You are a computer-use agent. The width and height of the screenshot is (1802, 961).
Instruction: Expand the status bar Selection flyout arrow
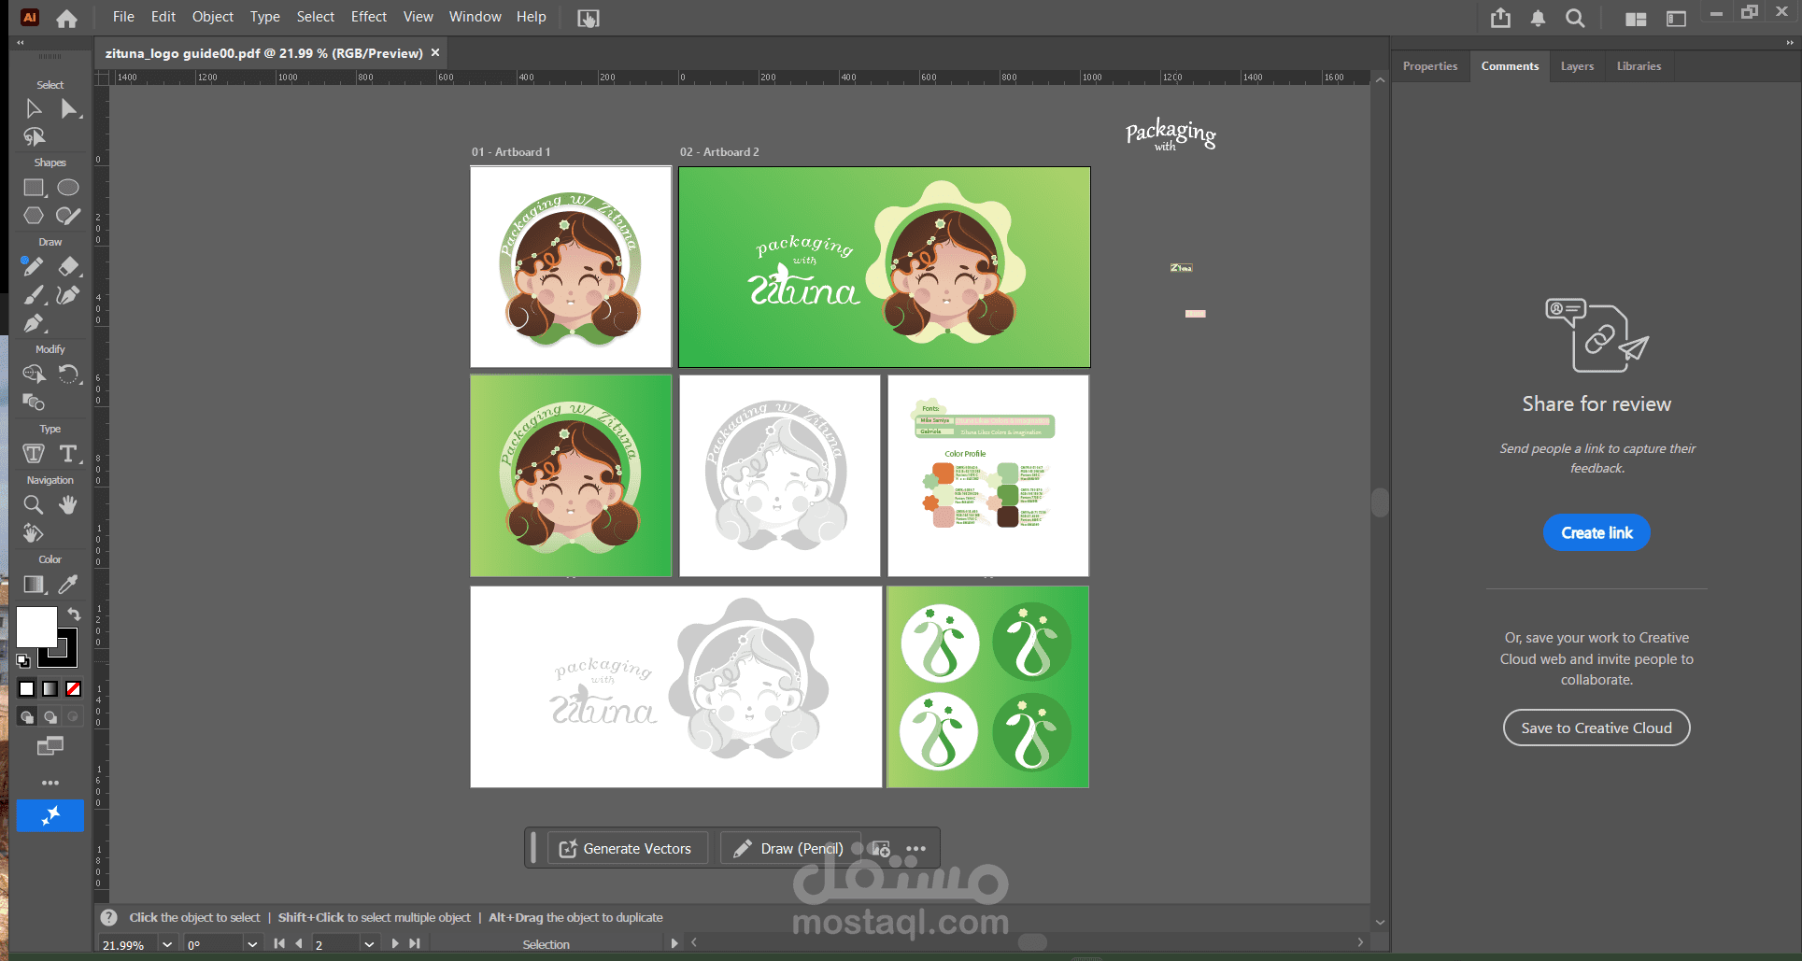tap(674, 944)
